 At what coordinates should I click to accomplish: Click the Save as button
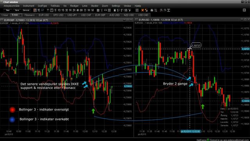pos(26,10)
